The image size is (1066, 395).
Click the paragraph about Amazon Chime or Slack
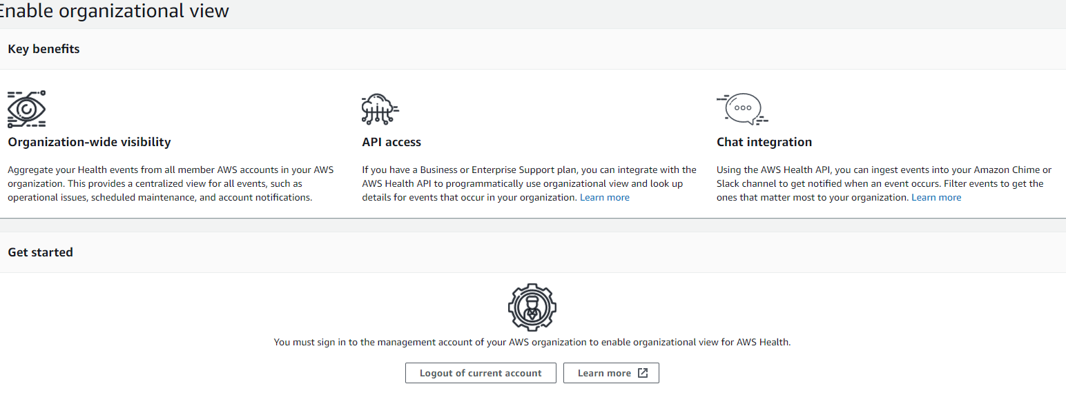coord(884,183)
